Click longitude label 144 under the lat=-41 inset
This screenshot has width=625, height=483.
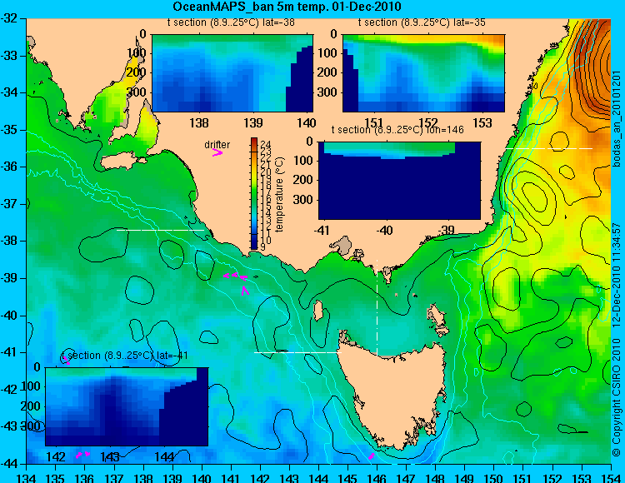(164, 456)
